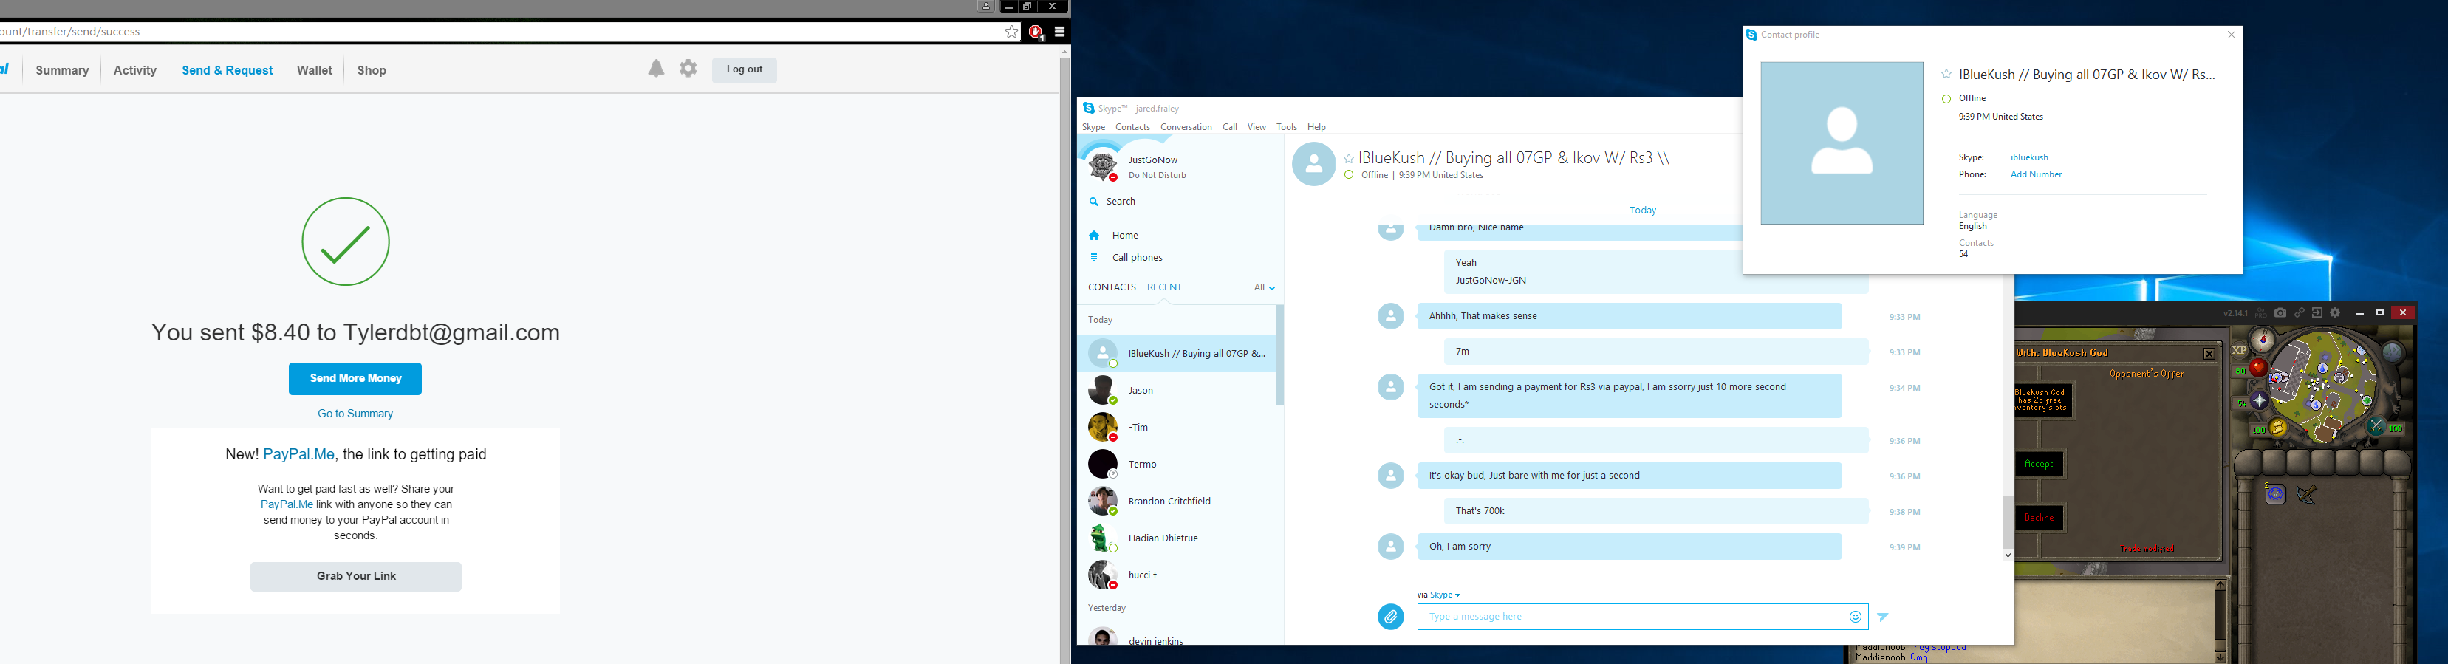This screenshot has height=664, width=2448.
Task: Open Brandon Critchfield conversation
Action: tap(1178, 501)
